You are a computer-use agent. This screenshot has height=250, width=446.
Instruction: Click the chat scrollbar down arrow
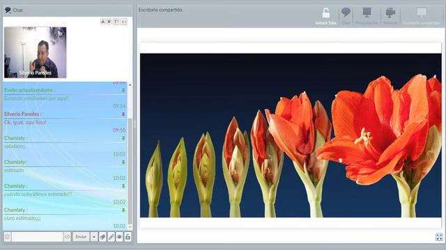point(130,226)
